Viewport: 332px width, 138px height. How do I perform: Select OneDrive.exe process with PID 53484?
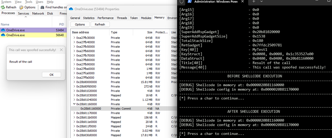pyautogui.click(x=33, y=30)
